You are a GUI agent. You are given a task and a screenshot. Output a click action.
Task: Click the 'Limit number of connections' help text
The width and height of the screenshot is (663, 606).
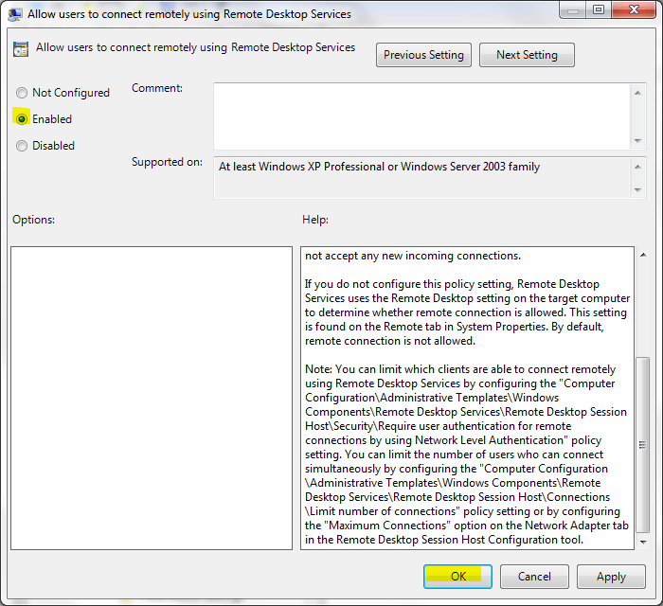tap(381, 511)
